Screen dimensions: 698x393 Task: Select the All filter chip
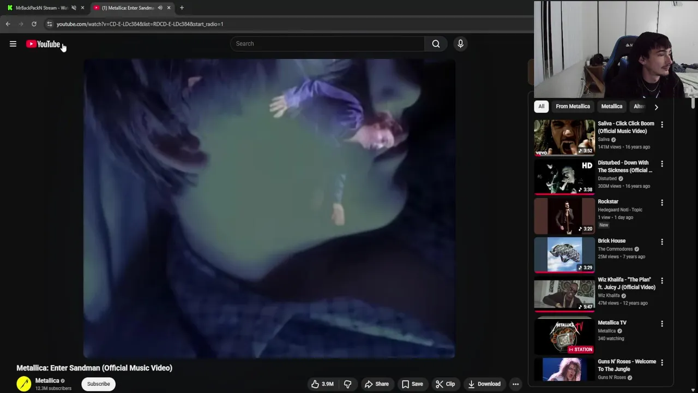541,106
